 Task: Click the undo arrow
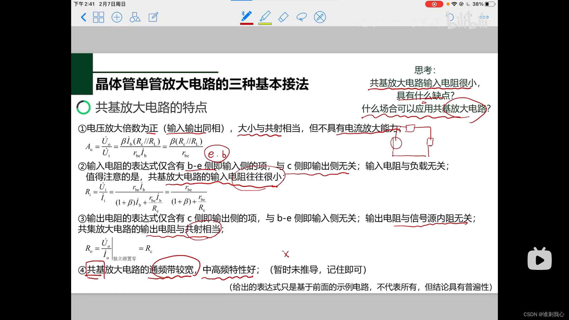pyautogui.click(x=450, y=17)
